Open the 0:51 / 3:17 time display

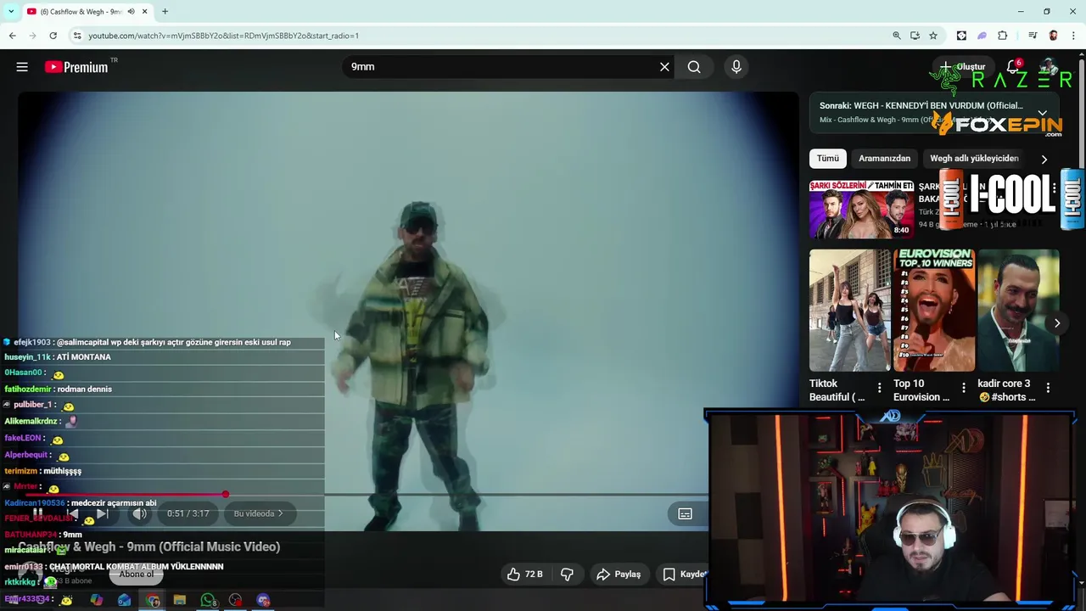188,513
